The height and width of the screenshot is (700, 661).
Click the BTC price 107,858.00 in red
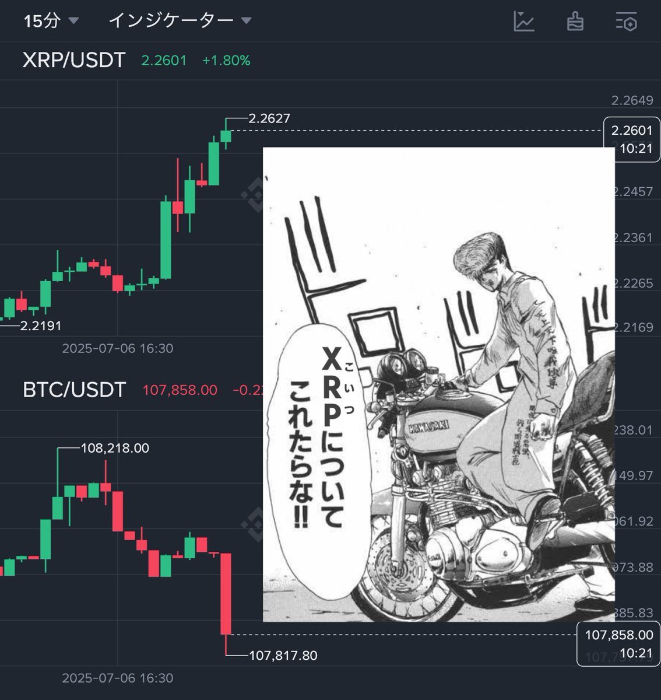coord(180,390)
